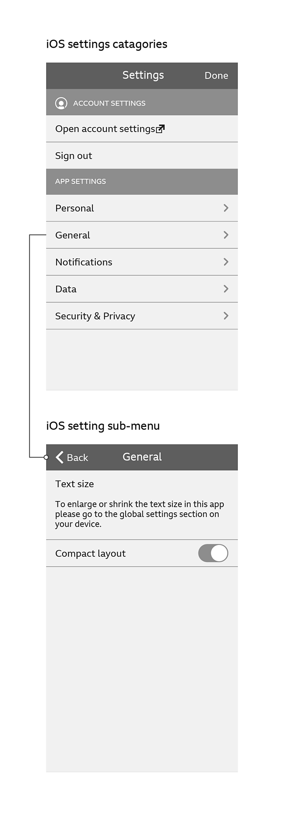Open Security & Privacy label
This screenshot has height=814, width=284.
[x=95, y=316]
